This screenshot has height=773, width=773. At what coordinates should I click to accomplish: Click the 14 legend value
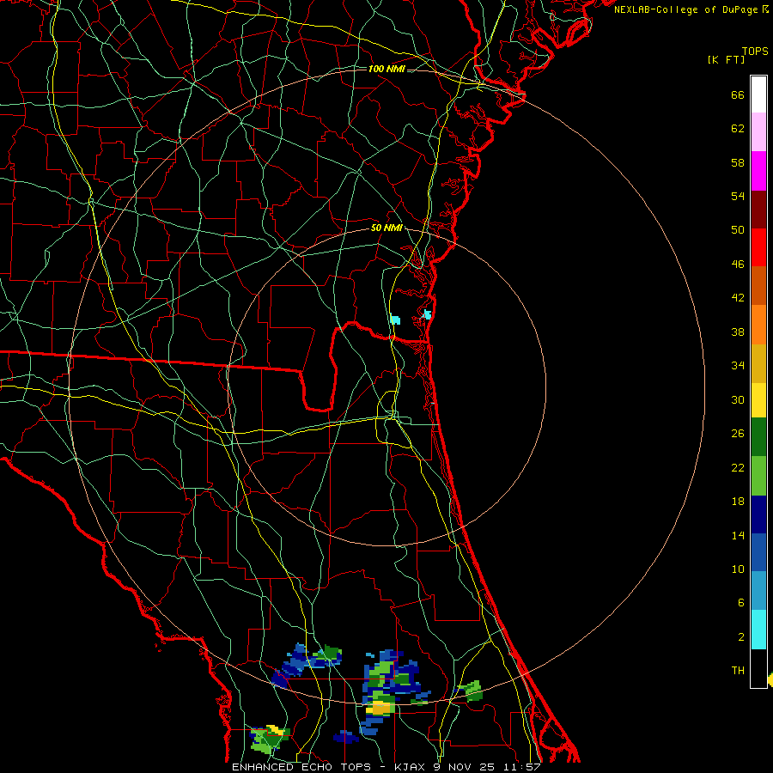(x=738, y=535)
